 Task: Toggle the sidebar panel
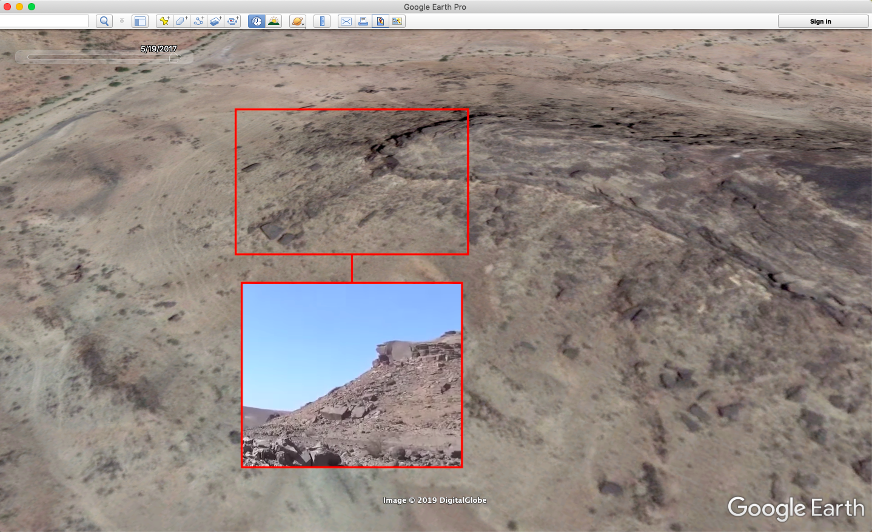(x=140, y=21)
